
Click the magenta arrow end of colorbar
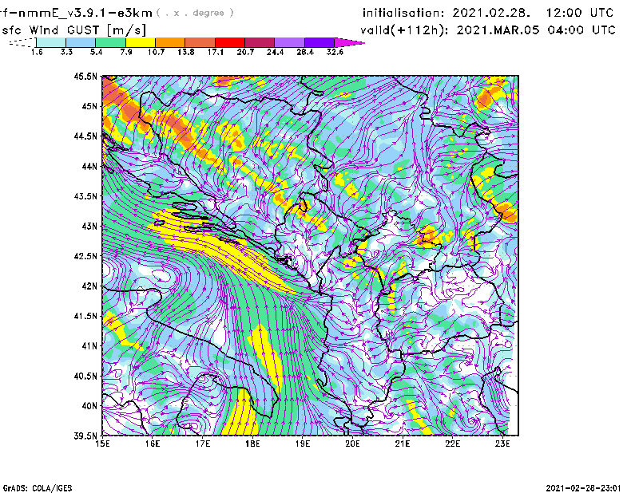349,42
